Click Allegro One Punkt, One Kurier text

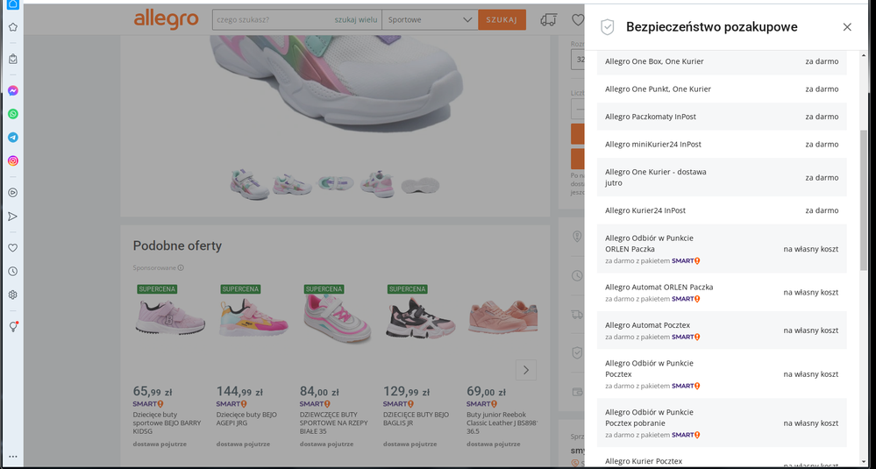coord(659,89)
